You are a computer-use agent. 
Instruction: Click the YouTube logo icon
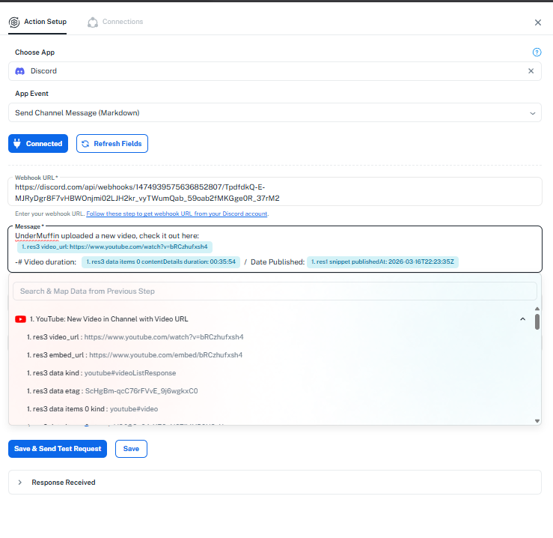(x=20, y=319)
